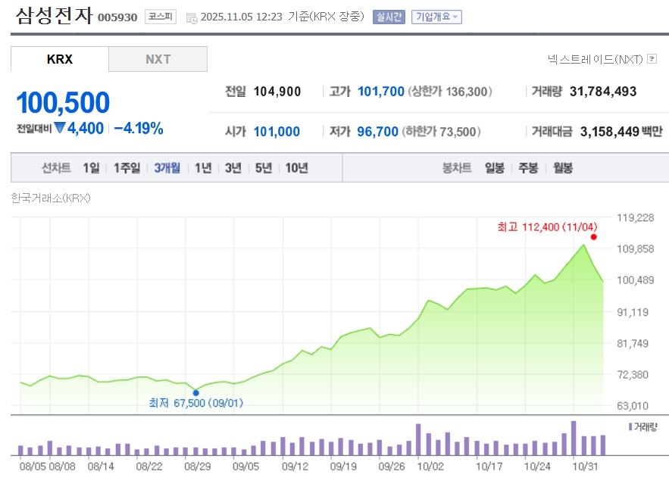Choose the 3개월 chart period
Screen dimensions: 669x484
click(167, 168)
